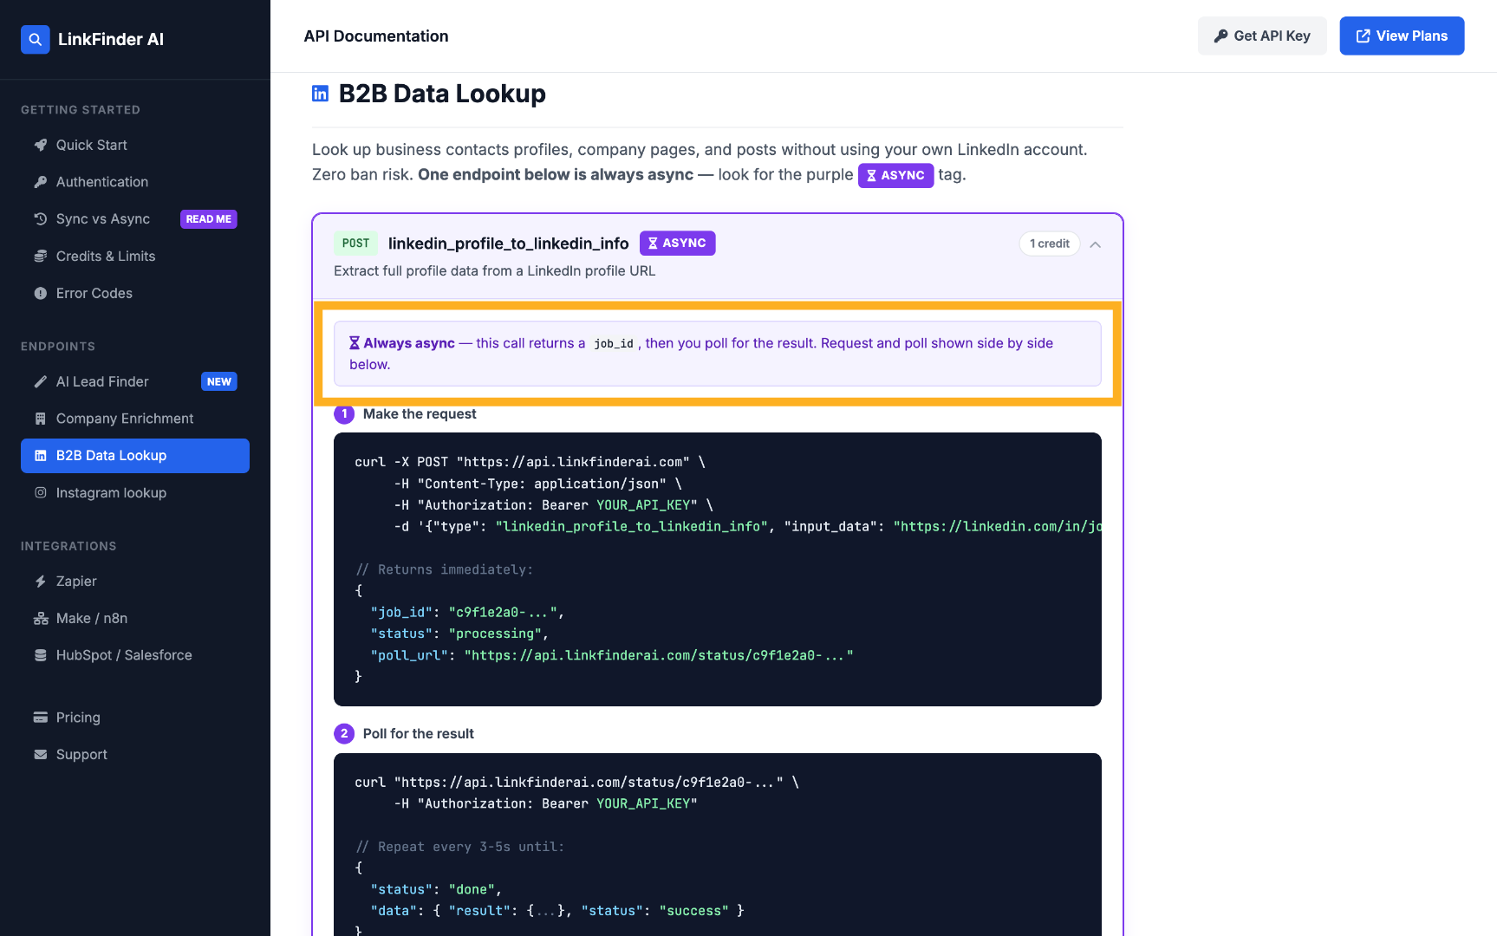The width and height of the screenshot is (1497, 936).
Task: Click the POST method badge
Action: point(355,244)
